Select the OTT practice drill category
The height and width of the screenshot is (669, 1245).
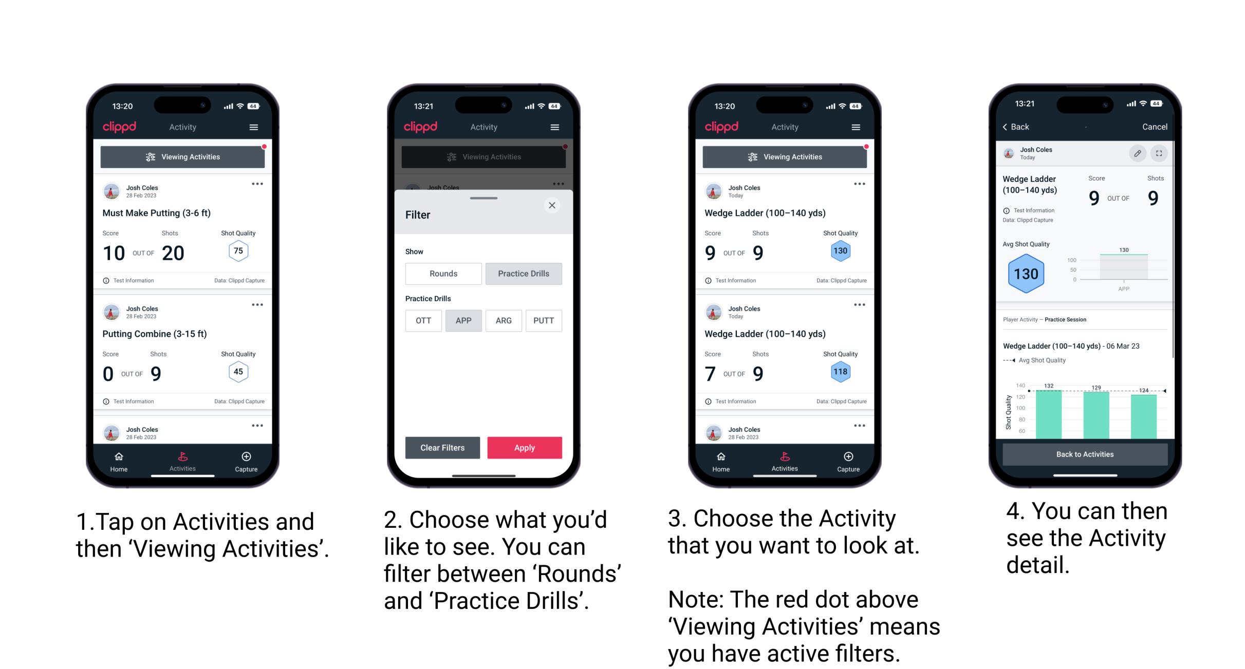423,320
